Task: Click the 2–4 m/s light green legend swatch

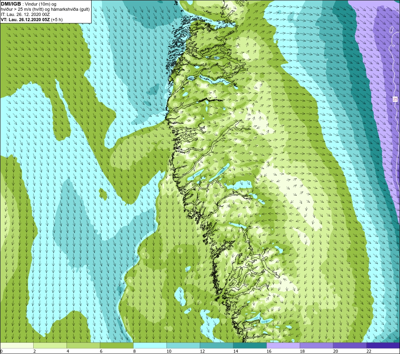Action: click(50, 346)
